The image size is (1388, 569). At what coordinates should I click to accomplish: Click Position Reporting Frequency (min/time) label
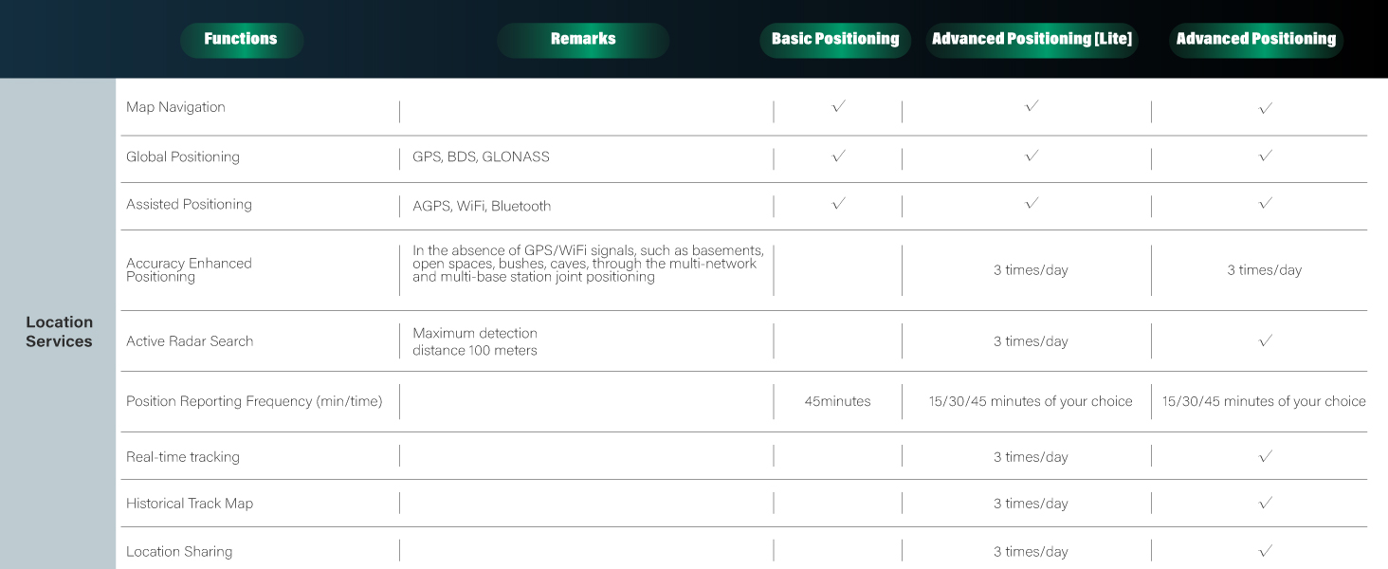pos(254,401)
